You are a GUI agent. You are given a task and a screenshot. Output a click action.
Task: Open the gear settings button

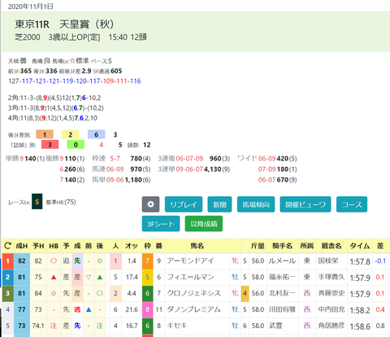[x=150, y=204]
